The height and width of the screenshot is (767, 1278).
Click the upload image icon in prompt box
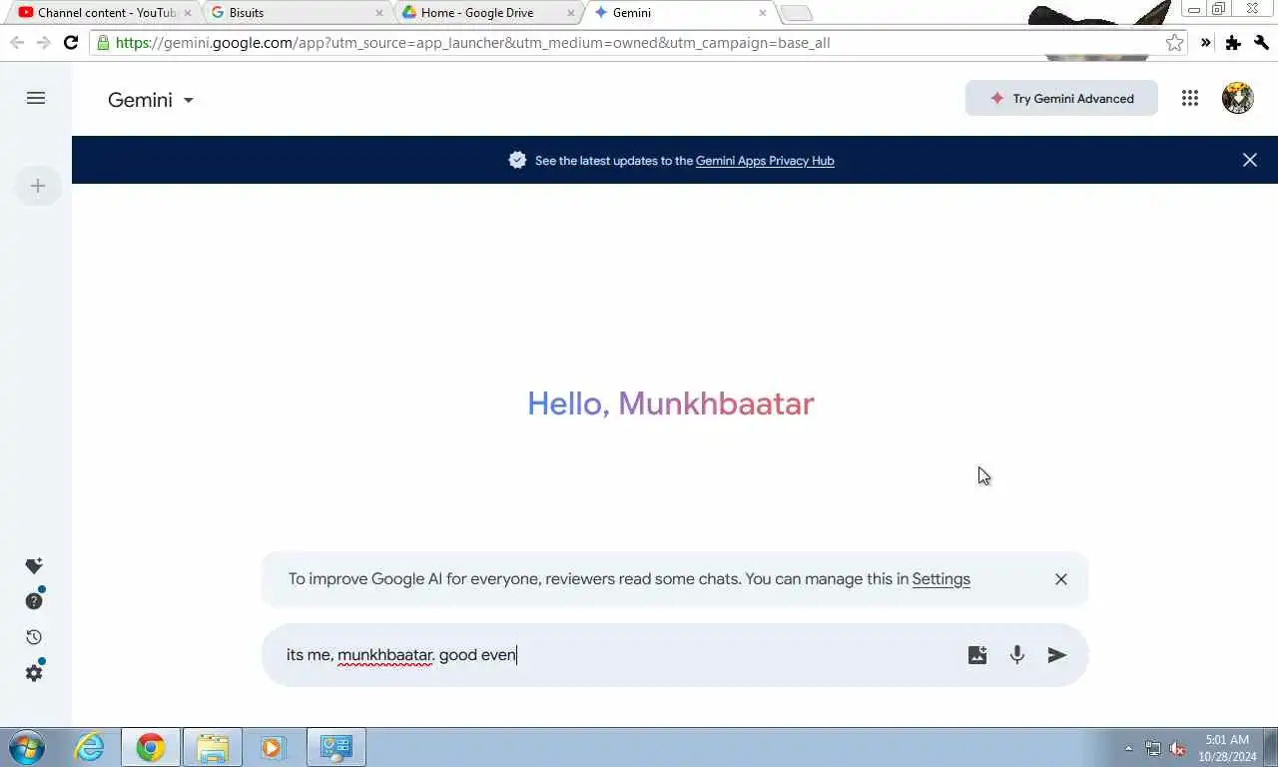(x=977, y=655)
